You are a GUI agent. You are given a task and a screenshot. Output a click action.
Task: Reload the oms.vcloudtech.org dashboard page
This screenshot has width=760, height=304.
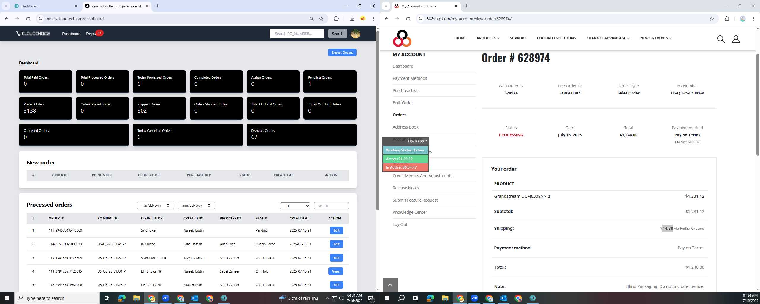(x=28, y=19)
